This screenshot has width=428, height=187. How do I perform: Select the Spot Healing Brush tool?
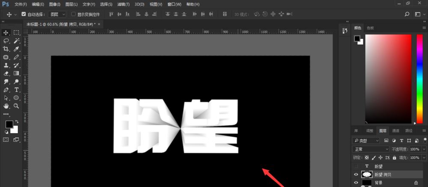click(6, 57)
